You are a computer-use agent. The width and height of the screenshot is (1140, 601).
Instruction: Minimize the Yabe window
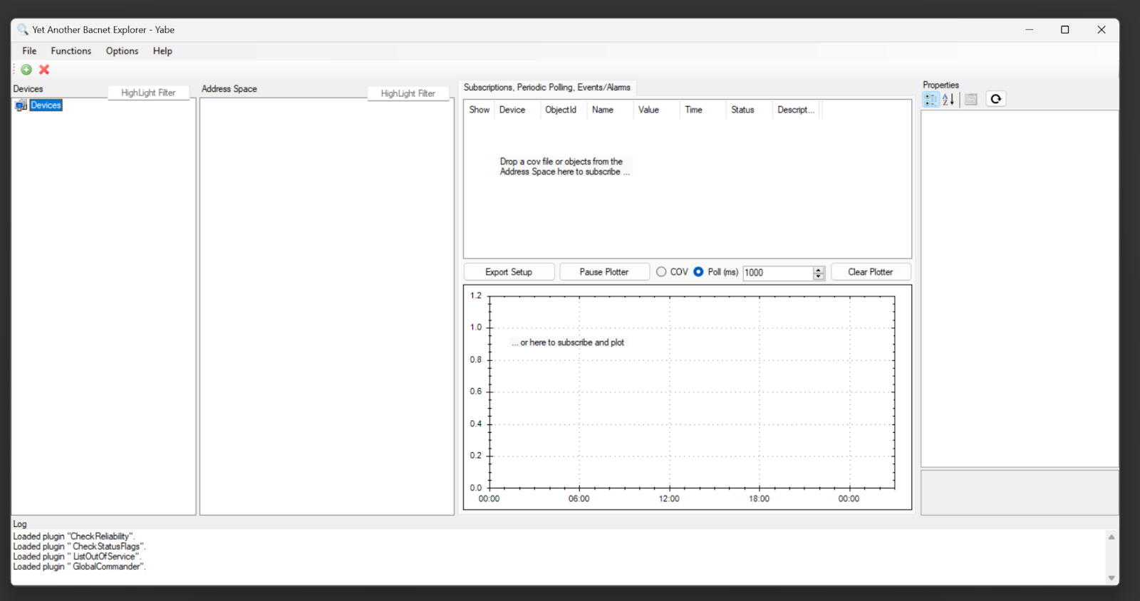pyautogui.click(x=1030, y=30)
